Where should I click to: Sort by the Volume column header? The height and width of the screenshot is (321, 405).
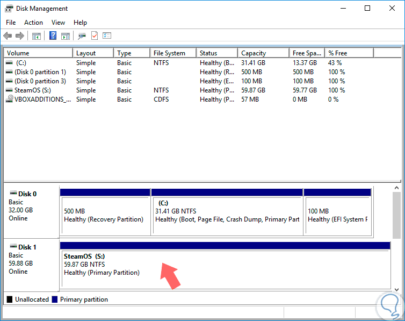pos(38,53)
